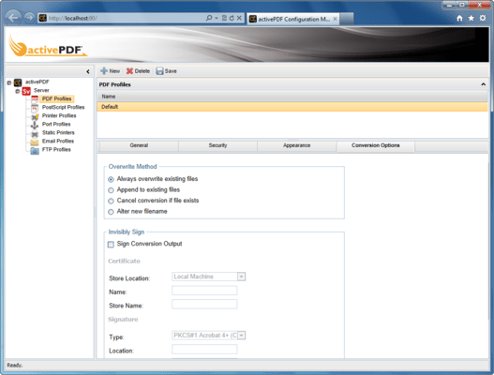Open a new blank browser tab

click(347, 19)
